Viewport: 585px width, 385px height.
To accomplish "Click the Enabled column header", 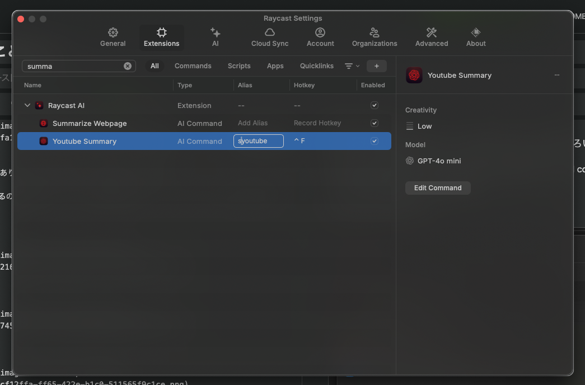I will coord(373,85).
